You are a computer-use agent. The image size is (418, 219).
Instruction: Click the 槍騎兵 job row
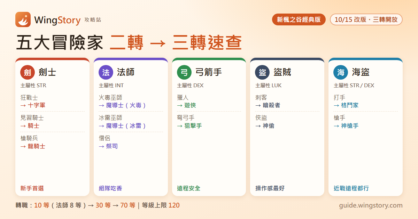29,138
